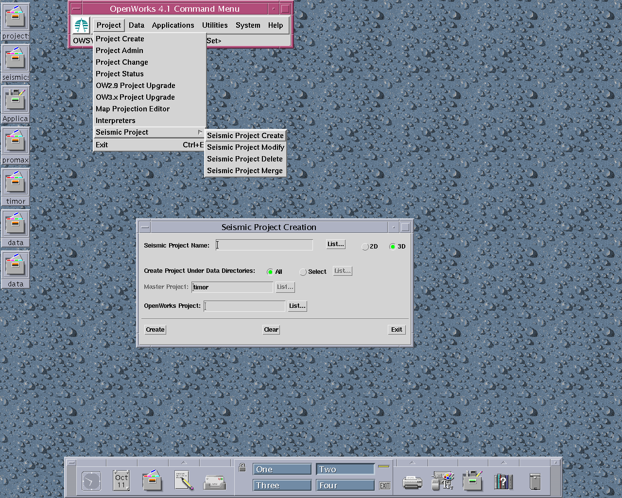Click List button beside OpenWorks Project

click(297, 306)
